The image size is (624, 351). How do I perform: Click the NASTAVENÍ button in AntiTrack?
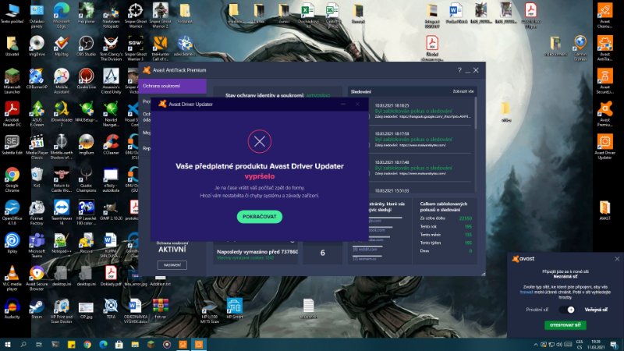172,265
